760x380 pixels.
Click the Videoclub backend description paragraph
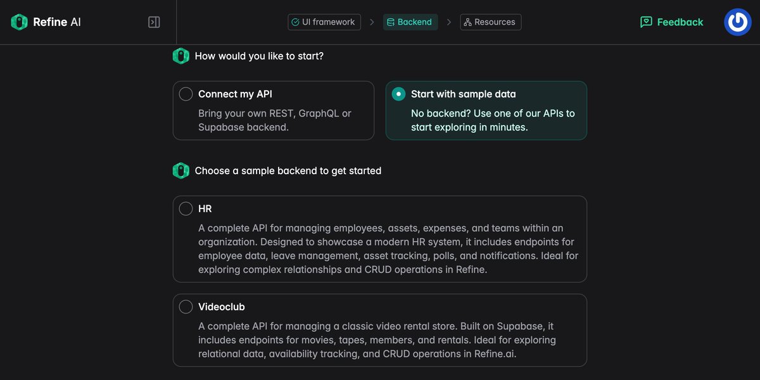coord(377,340)
